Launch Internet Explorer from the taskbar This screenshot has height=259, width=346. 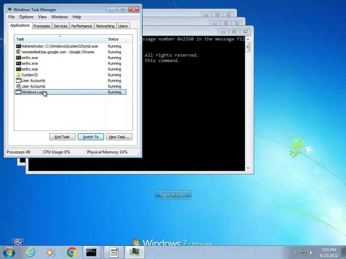30,252
